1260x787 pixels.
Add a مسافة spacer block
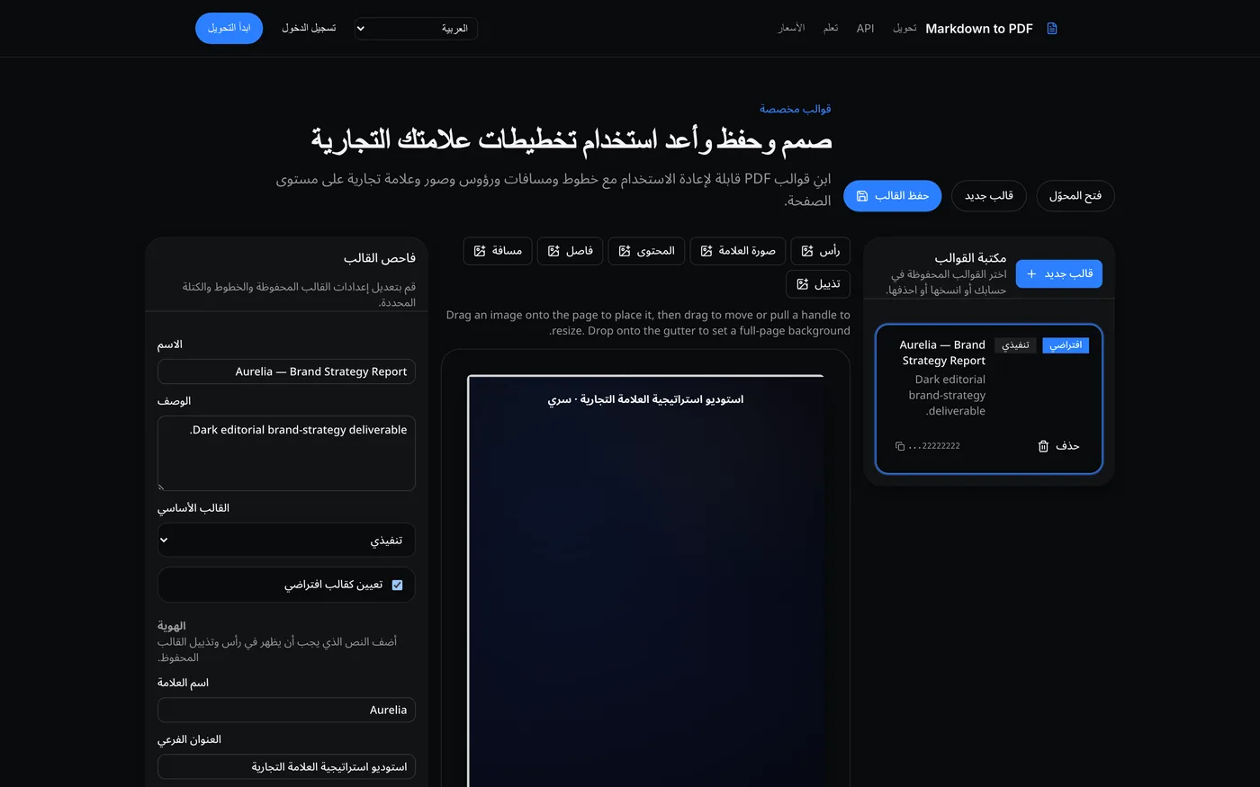point(498,251)
